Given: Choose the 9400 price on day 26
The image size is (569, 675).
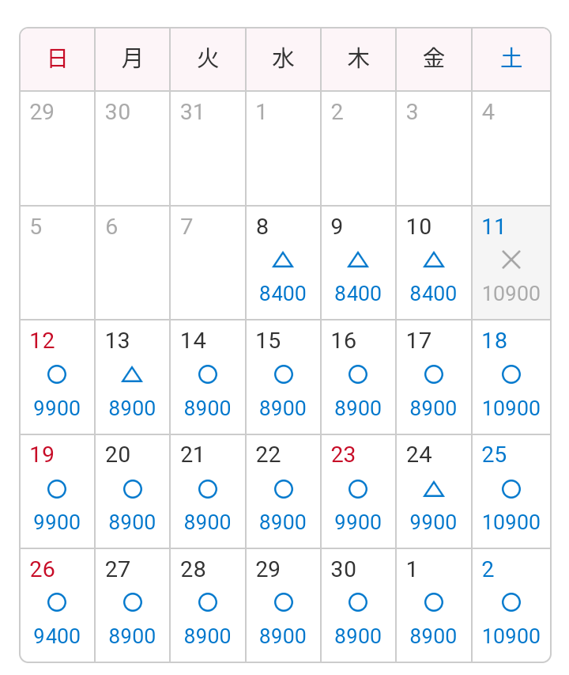Looking at the screenshot, I should [57, 636].
